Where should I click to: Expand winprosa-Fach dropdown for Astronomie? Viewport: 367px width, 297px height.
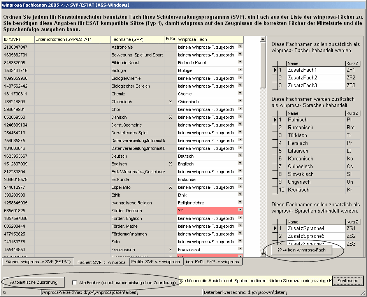[x=240, y=47]
